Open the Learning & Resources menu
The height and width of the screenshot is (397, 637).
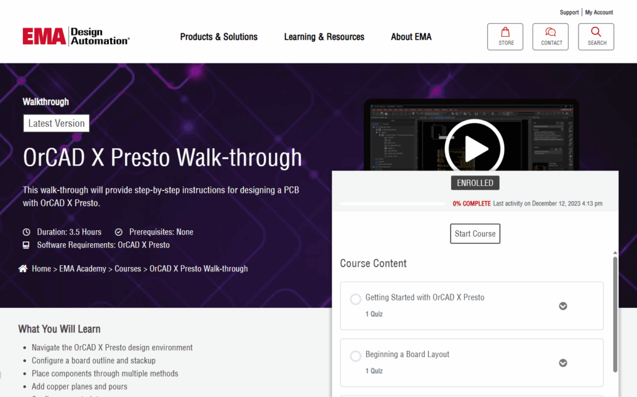323,37
